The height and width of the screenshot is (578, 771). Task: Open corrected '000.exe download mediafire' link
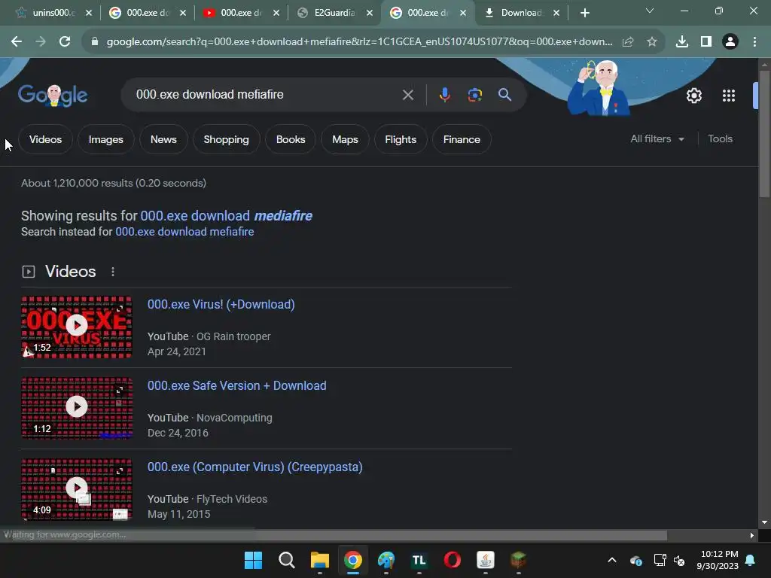[226, 216]
